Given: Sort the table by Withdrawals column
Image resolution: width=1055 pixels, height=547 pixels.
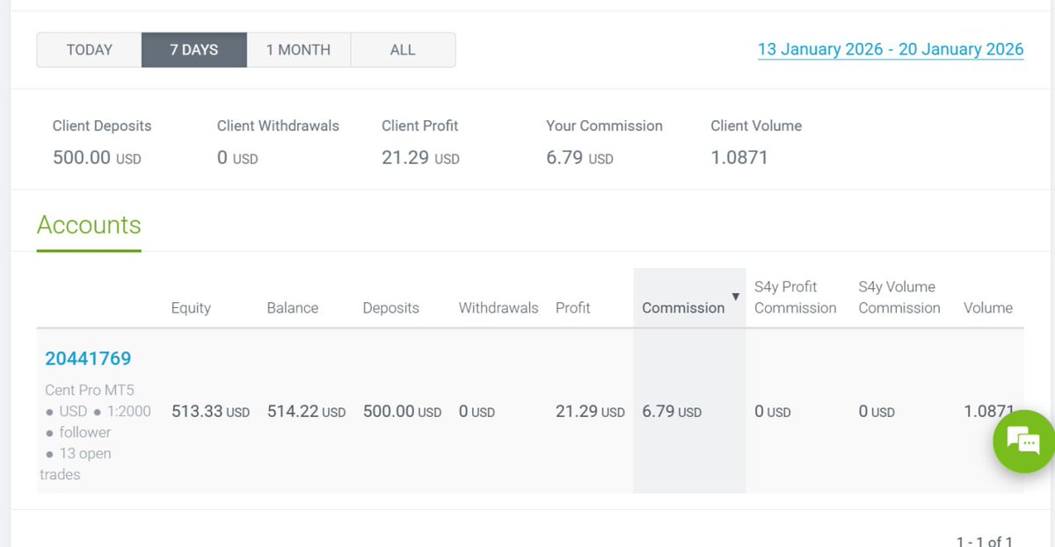Looking at the screenshot, I should [498, 308].
